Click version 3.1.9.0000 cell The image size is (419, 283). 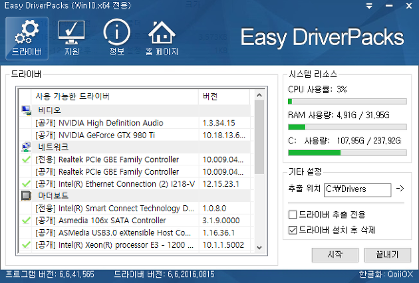click(221, 221)
